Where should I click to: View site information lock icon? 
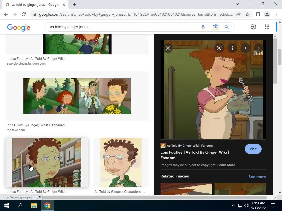click(x=35, y=14)
